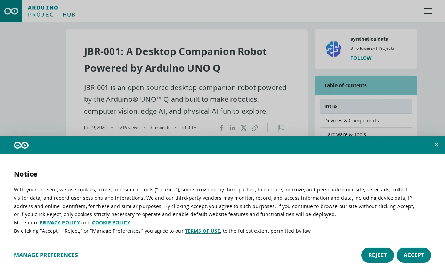Share project on X

[244, 128]
